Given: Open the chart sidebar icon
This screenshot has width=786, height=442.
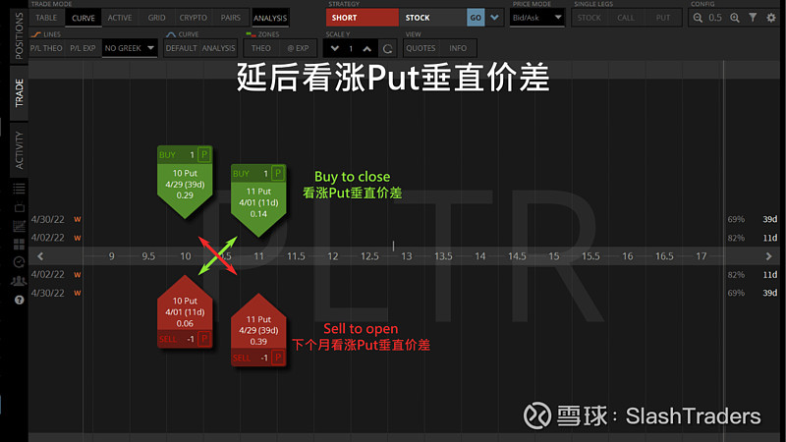Looking at the screenshot, I should 19,226.
